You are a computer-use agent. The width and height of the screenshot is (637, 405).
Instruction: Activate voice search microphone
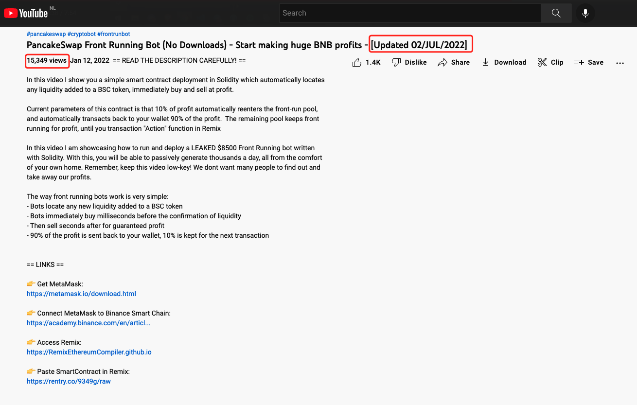pos(585,13)
